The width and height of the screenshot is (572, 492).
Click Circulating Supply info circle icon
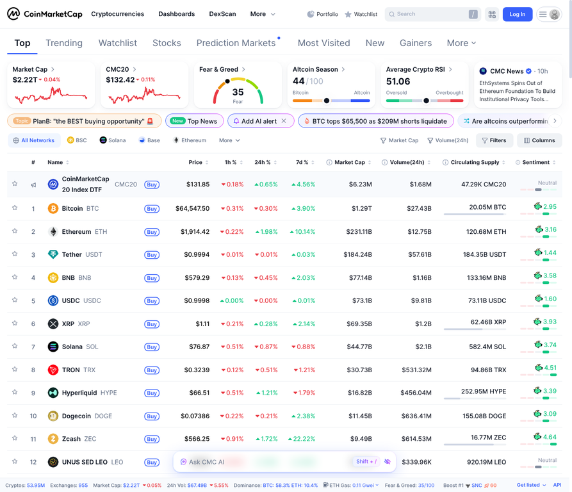[x=445, y=162]
